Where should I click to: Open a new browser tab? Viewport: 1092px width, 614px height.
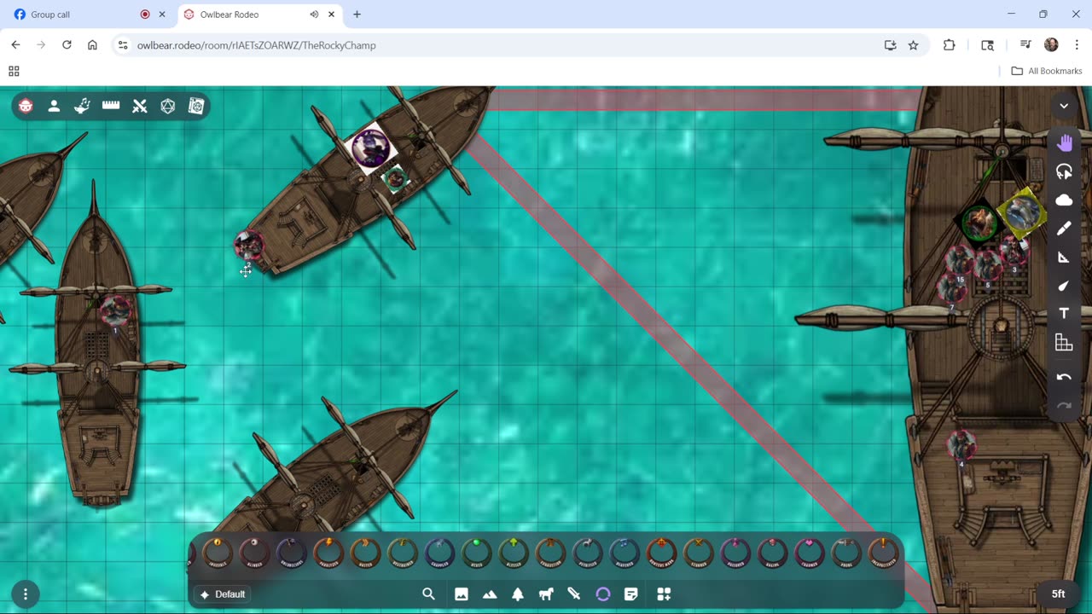coord(357,14)
